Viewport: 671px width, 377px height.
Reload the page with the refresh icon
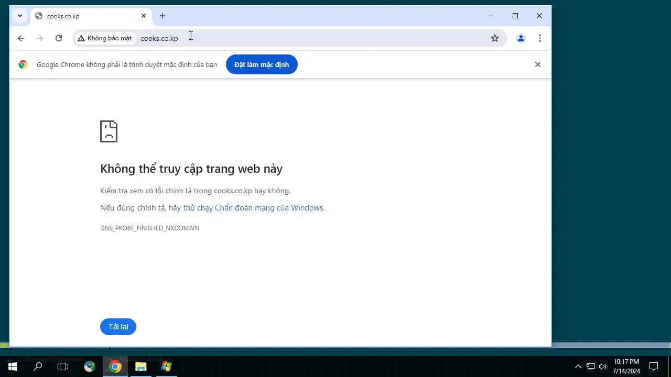(x=59, y=38)
